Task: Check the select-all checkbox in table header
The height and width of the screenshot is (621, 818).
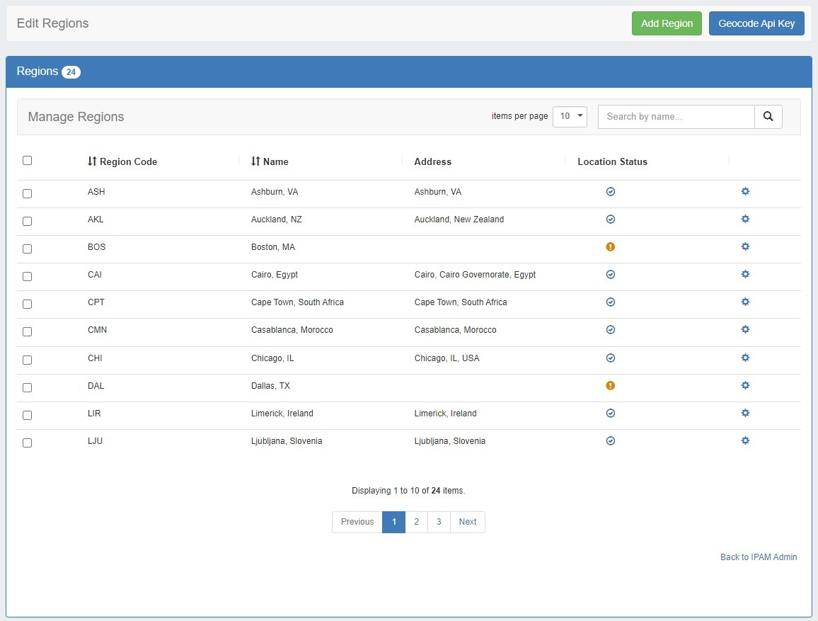Action: tap(28, 161)
